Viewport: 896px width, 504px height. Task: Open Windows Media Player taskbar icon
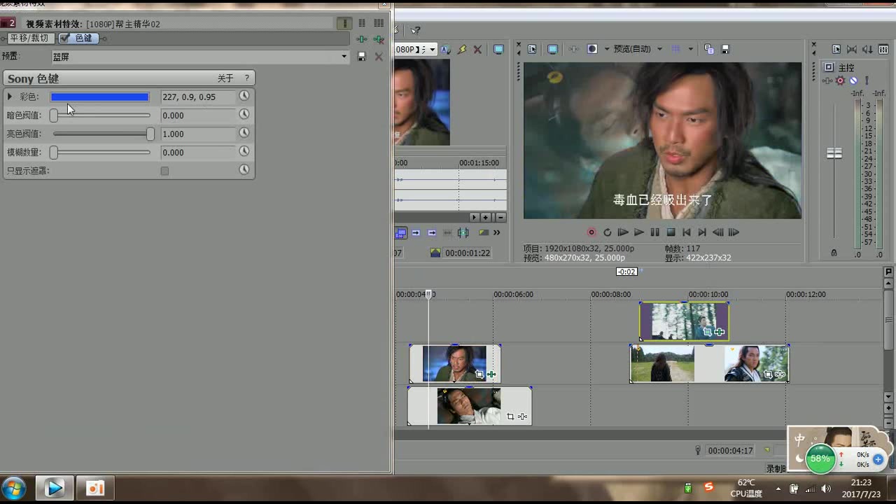tap(55, 487)
